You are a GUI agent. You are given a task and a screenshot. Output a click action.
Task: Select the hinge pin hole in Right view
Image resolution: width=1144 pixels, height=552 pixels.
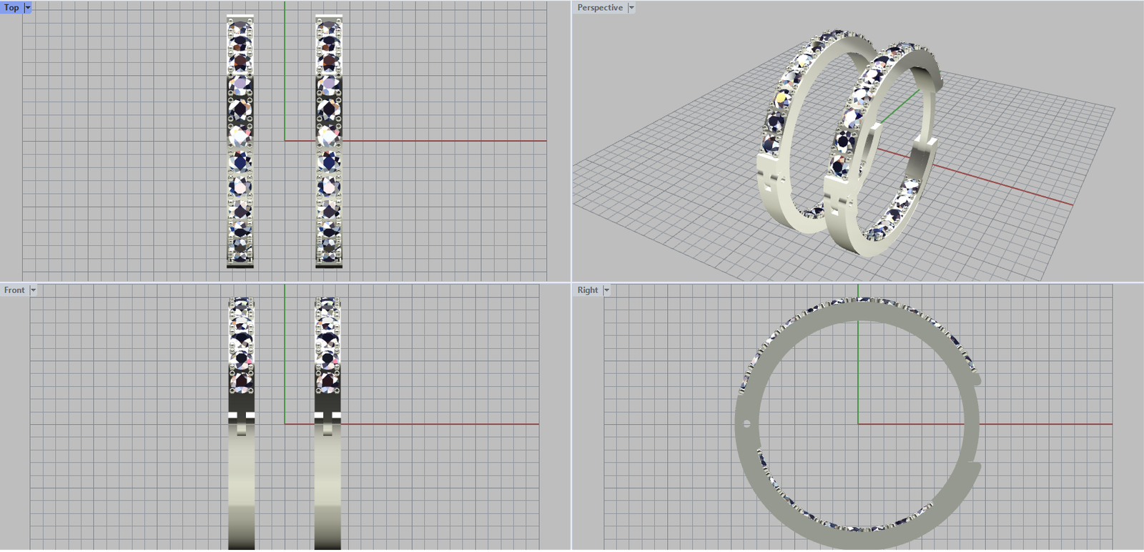pos(747,424)
